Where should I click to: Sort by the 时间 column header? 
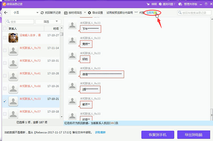pos(56,29)
